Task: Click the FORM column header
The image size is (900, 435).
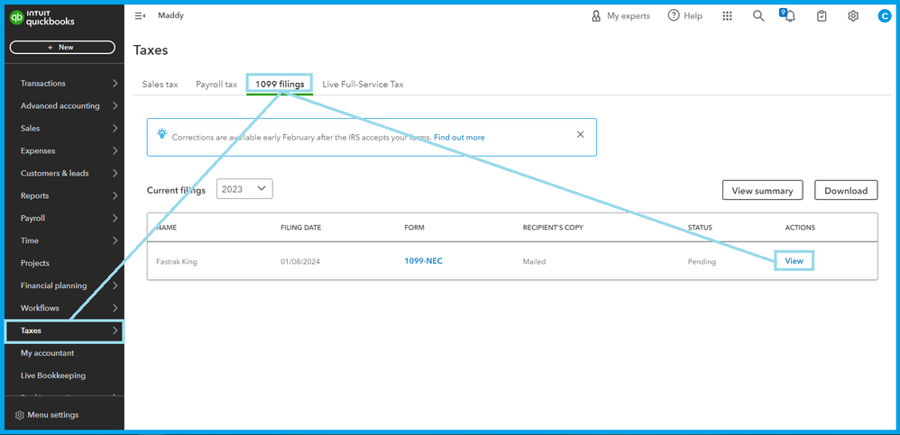Action: [x=415, y=228]
